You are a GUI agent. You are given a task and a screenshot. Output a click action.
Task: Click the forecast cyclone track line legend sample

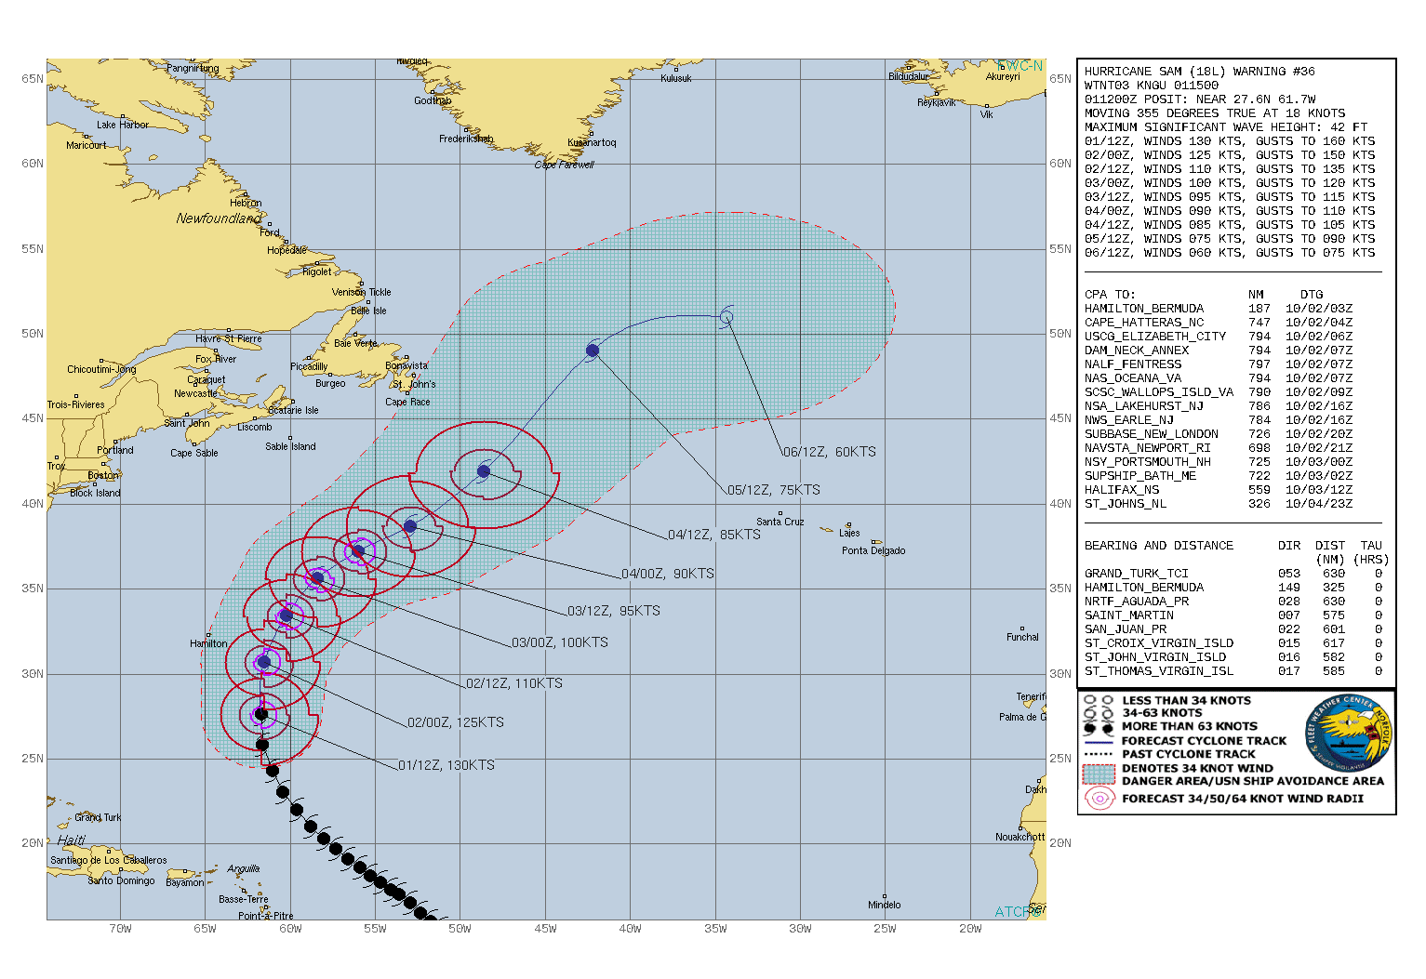(1099, 742)
